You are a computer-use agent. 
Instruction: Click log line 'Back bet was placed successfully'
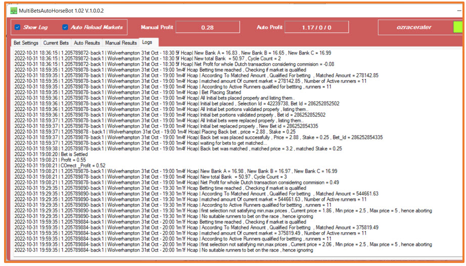(199, 137)
